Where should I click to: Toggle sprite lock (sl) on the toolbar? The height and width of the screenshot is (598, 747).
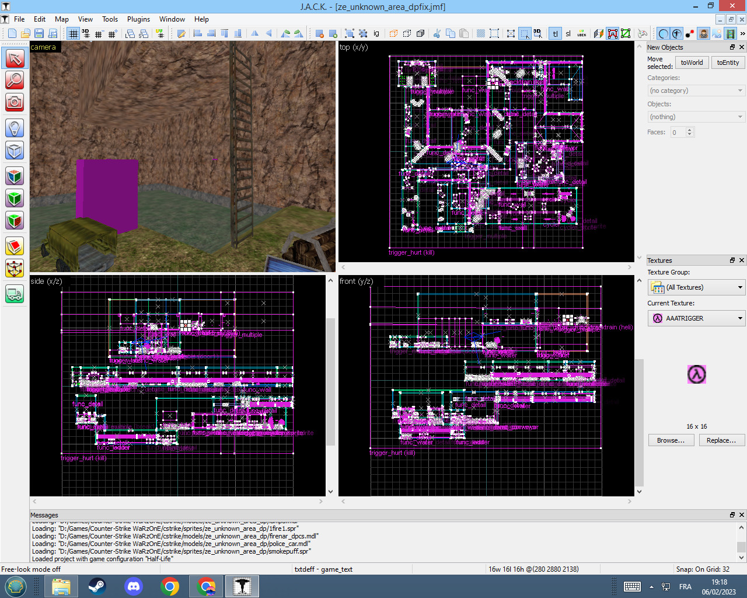click(568, 33)
